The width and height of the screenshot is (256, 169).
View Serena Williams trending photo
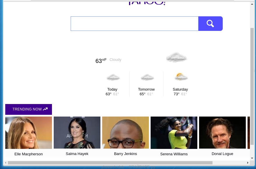click(174, 133)
